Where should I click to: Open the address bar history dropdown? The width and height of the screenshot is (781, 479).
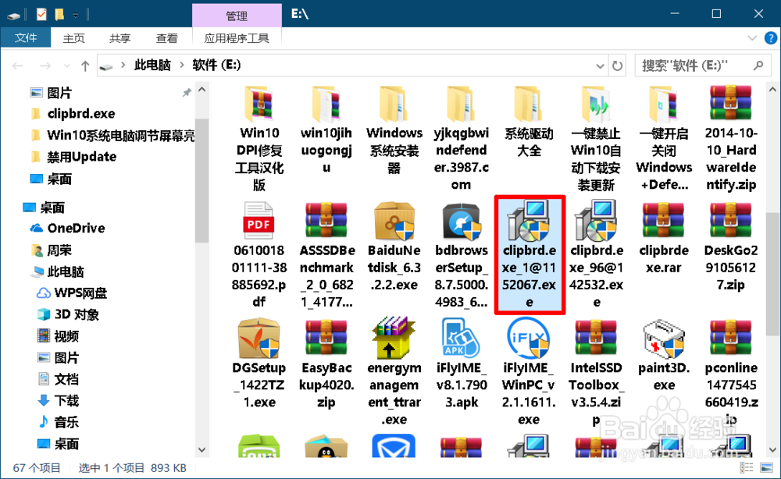coord(600,66)
